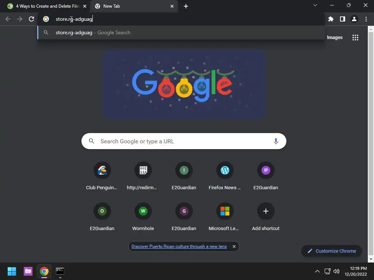
Task: Click the holiday Google doodle
Action: (x=184, y=84)
